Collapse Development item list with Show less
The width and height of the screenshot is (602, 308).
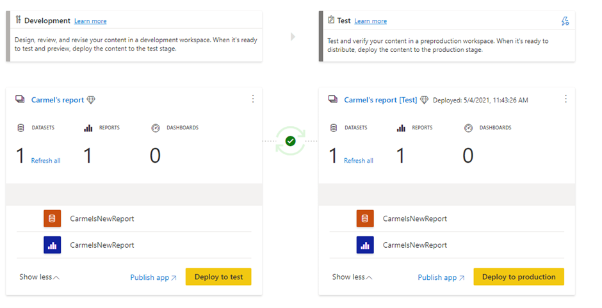(x=39, y=277)
